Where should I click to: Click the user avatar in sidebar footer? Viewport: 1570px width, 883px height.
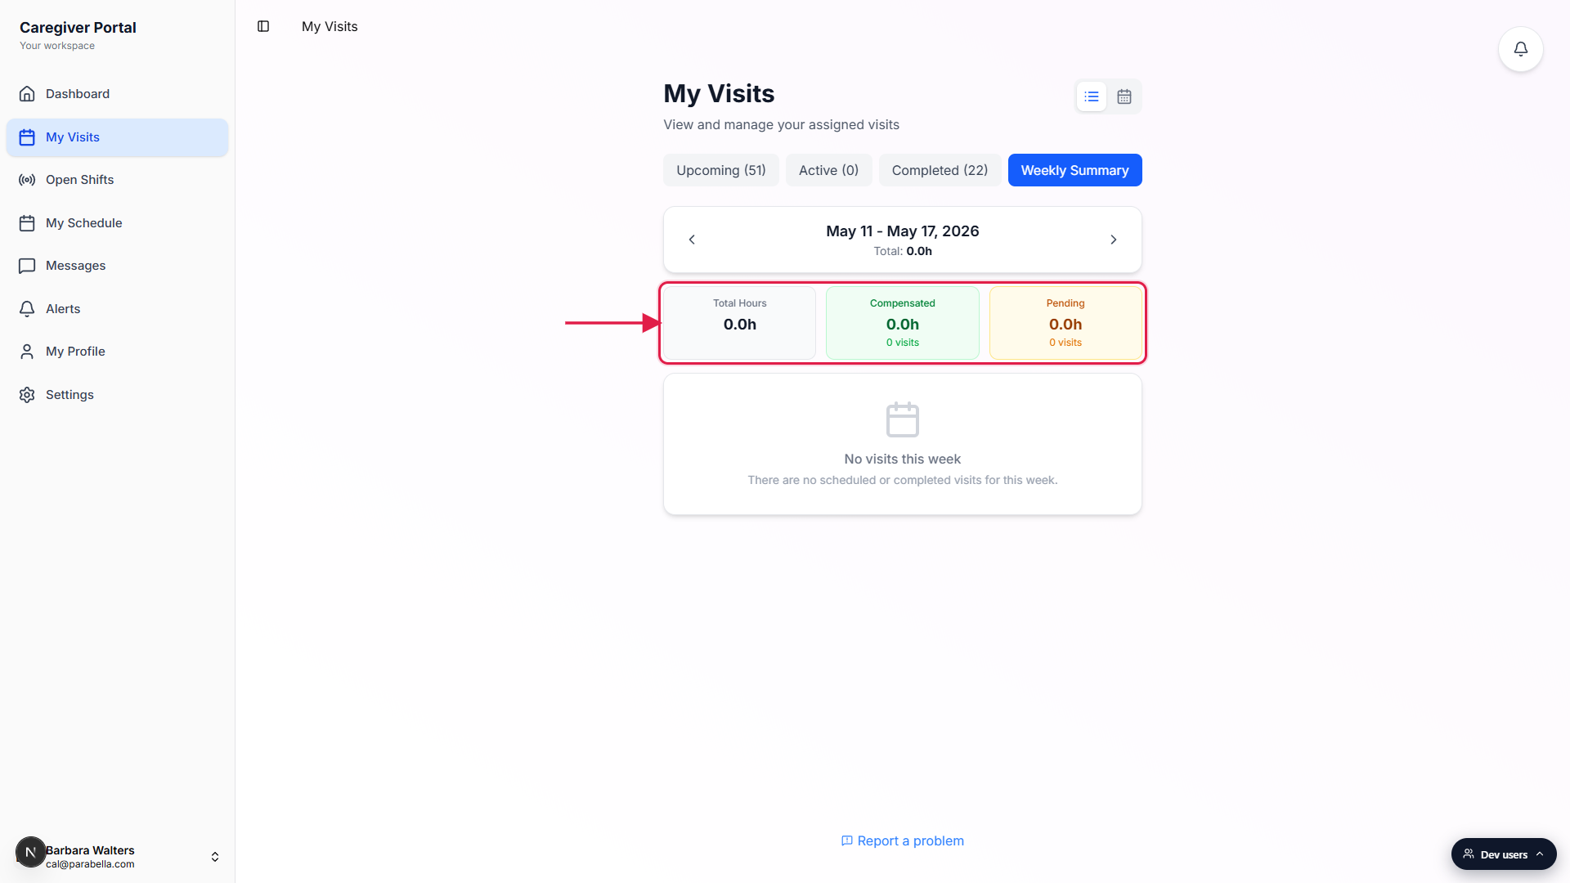30,852
